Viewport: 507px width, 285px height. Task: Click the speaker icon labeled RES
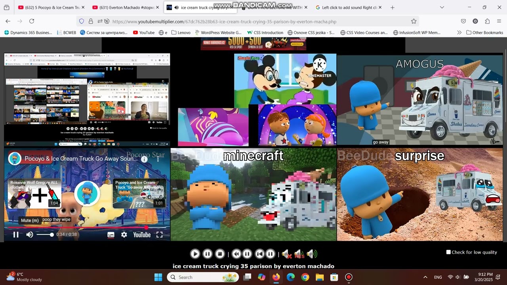pos(299,254)
